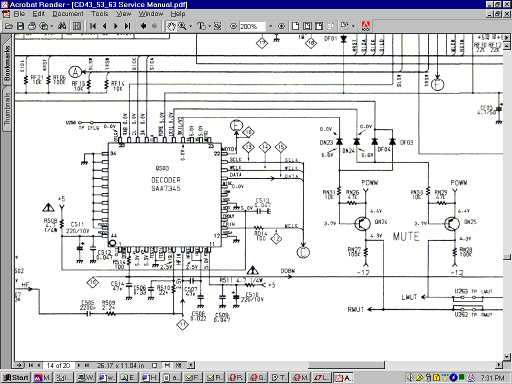Select the Graphics Select snapshot tool

[x=217, y=26]
